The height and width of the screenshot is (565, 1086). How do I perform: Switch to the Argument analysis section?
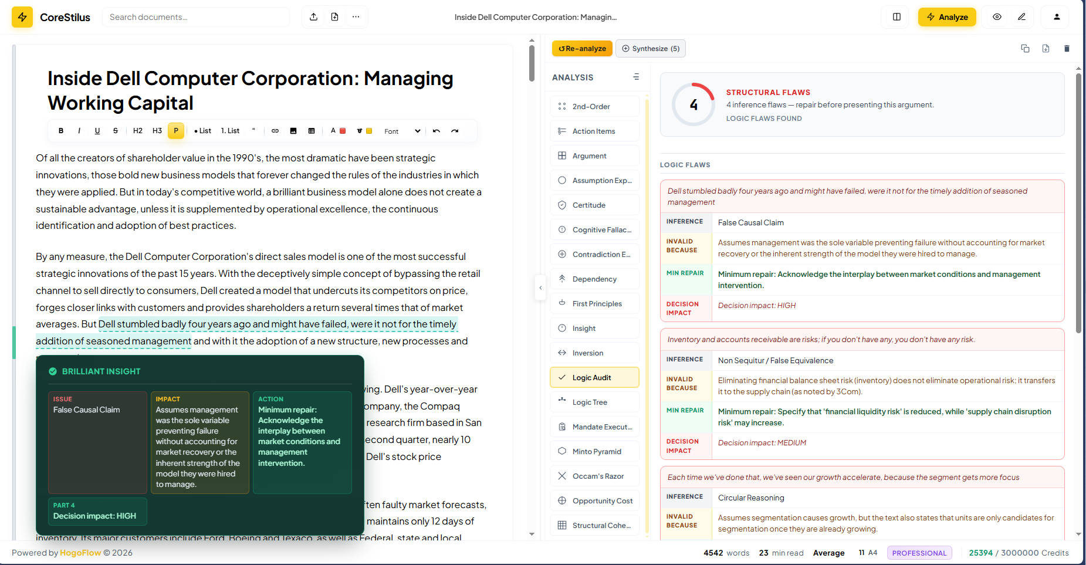[x=589, y=155]
